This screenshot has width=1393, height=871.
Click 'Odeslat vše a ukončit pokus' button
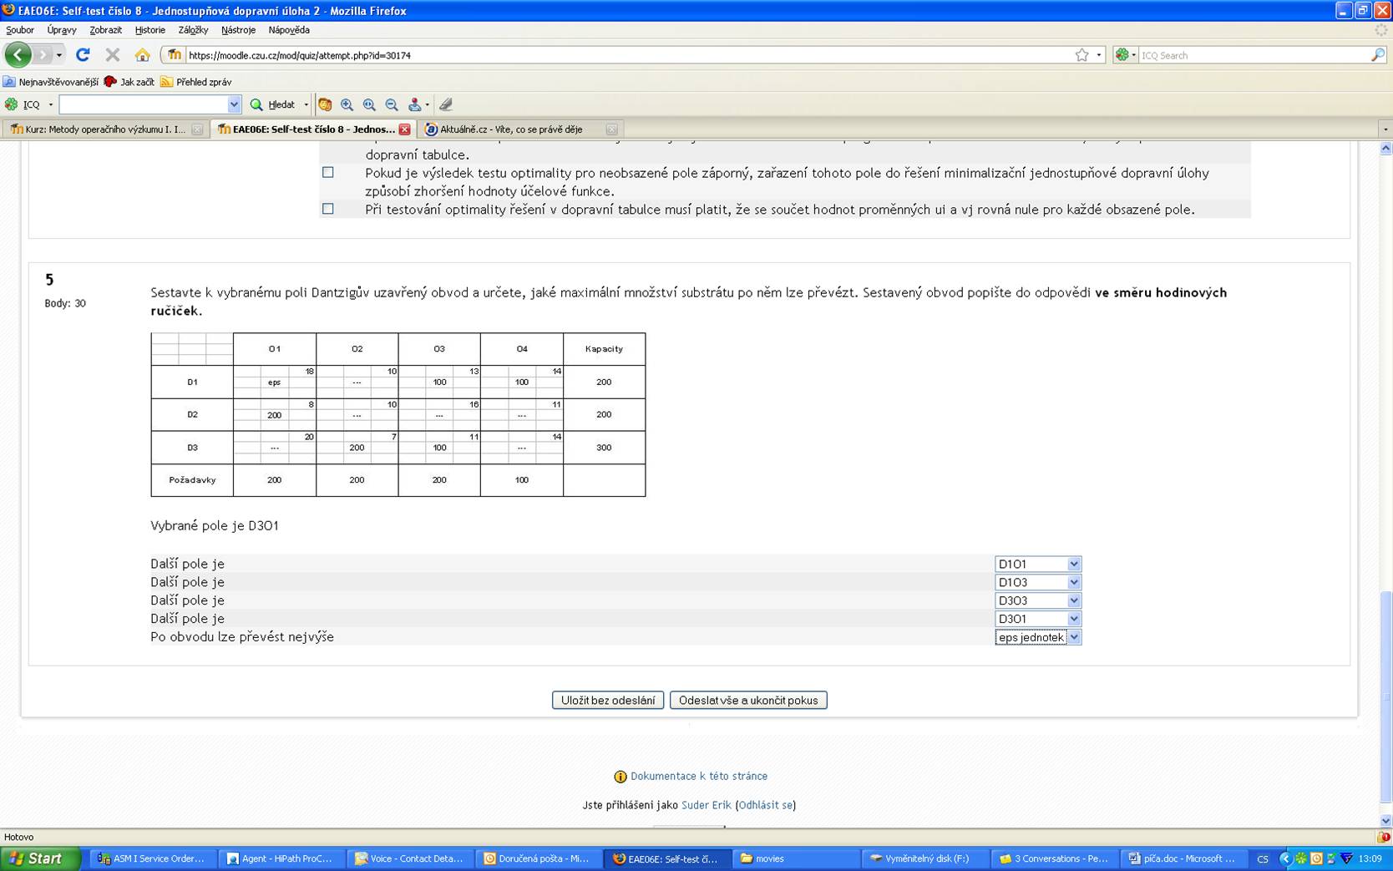click(748, 700)
